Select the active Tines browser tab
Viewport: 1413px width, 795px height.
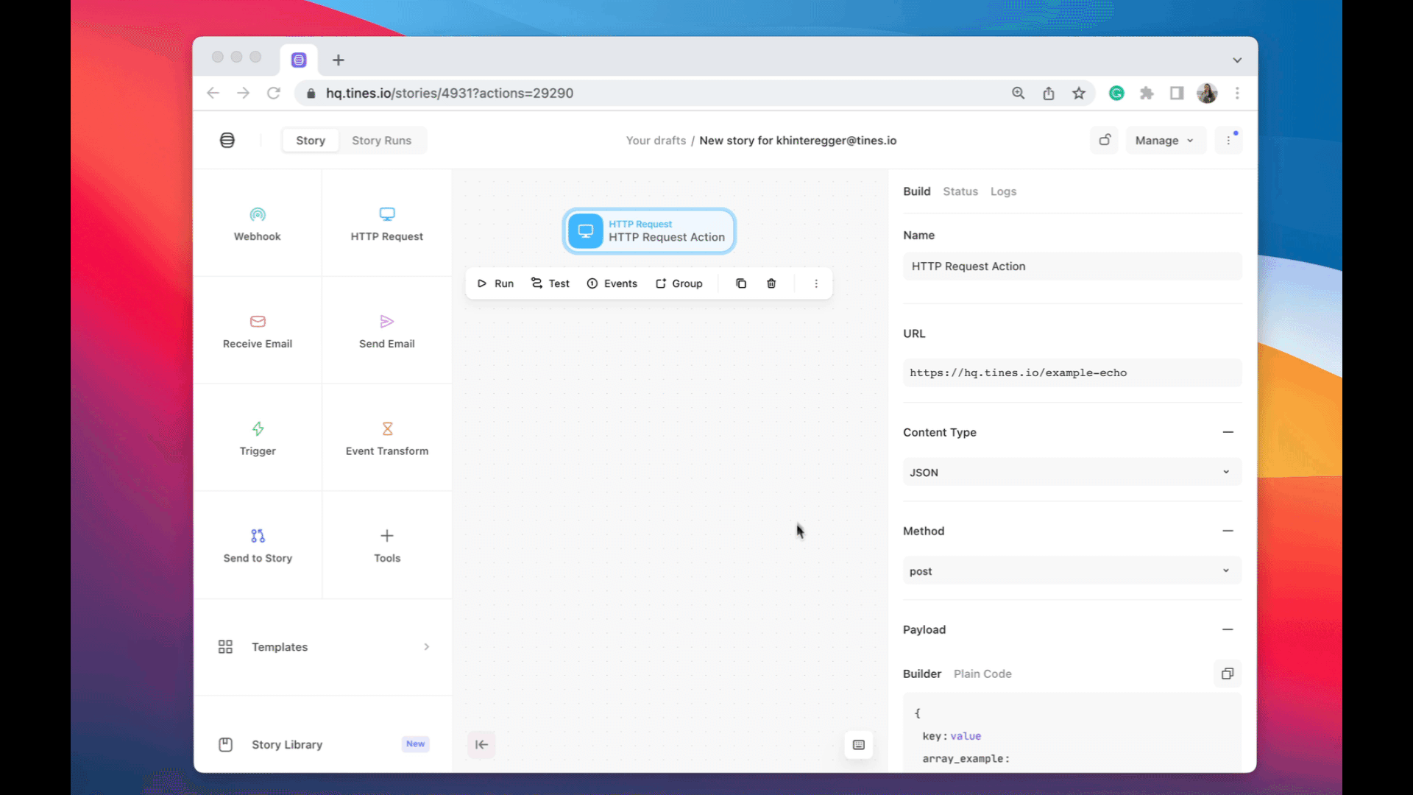click(x=299, y=60)
